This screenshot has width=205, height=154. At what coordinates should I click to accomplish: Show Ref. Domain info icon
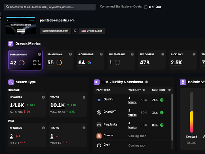pos(163,54)
